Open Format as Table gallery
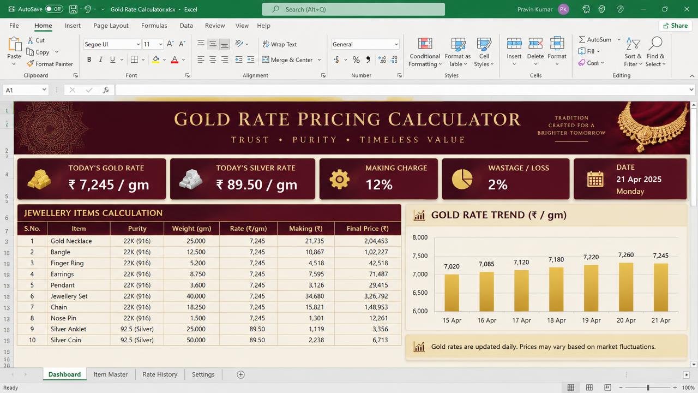Image resolution: width=698 pixels, height=393 pixels. point(458,52)
